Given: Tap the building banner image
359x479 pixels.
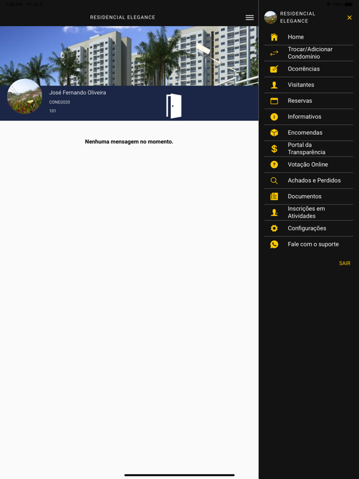Looking at the screenshot, I should [129, 56].
